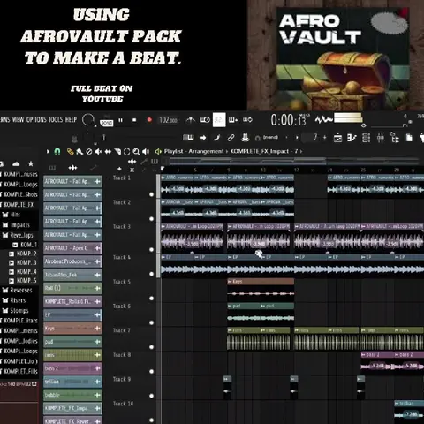
Task: Select the Delete tool in playlist
Action: pyautogui.click(x=89, y=151)
